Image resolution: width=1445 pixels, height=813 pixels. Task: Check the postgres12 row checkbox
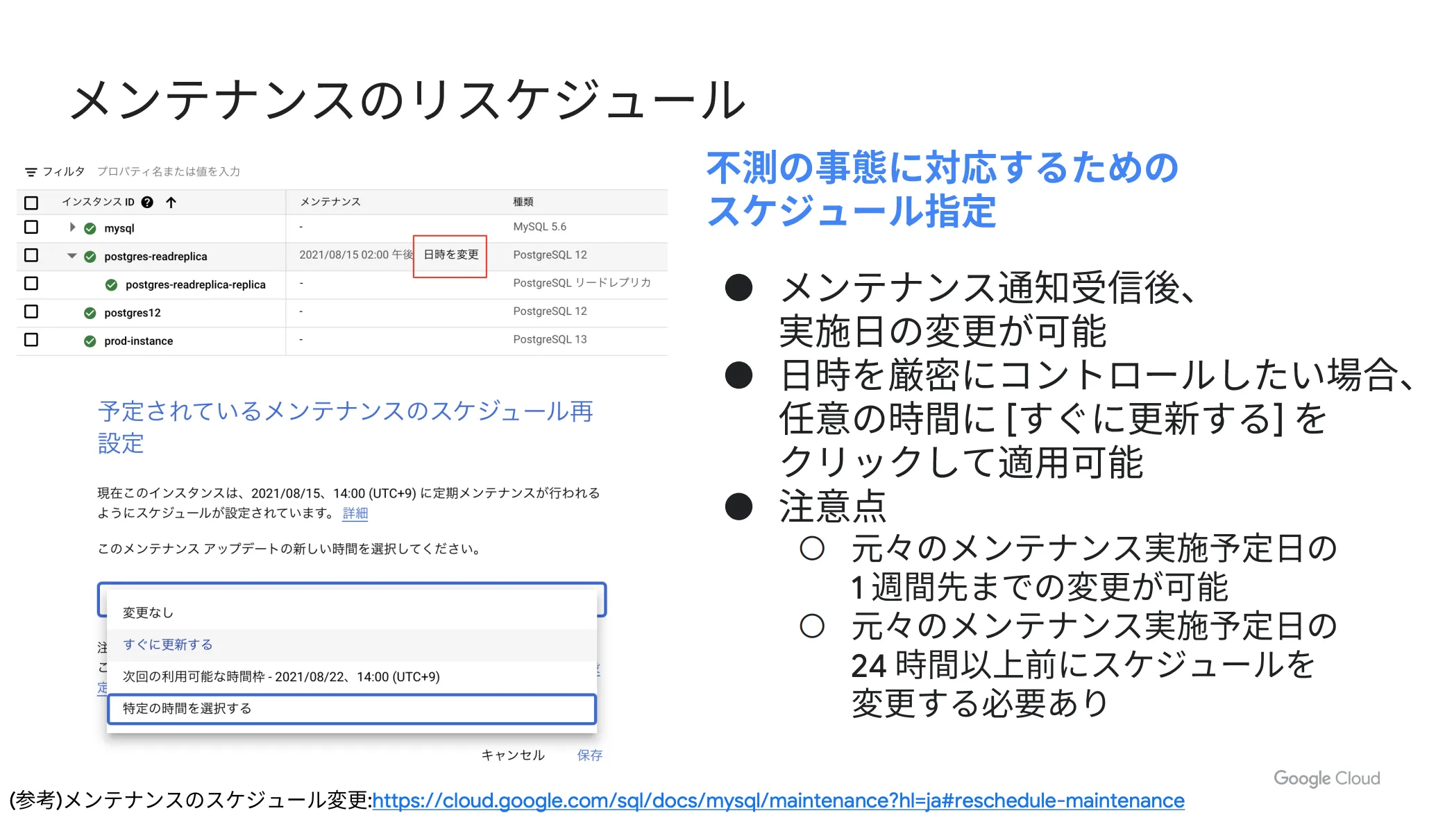pos(31,311)
